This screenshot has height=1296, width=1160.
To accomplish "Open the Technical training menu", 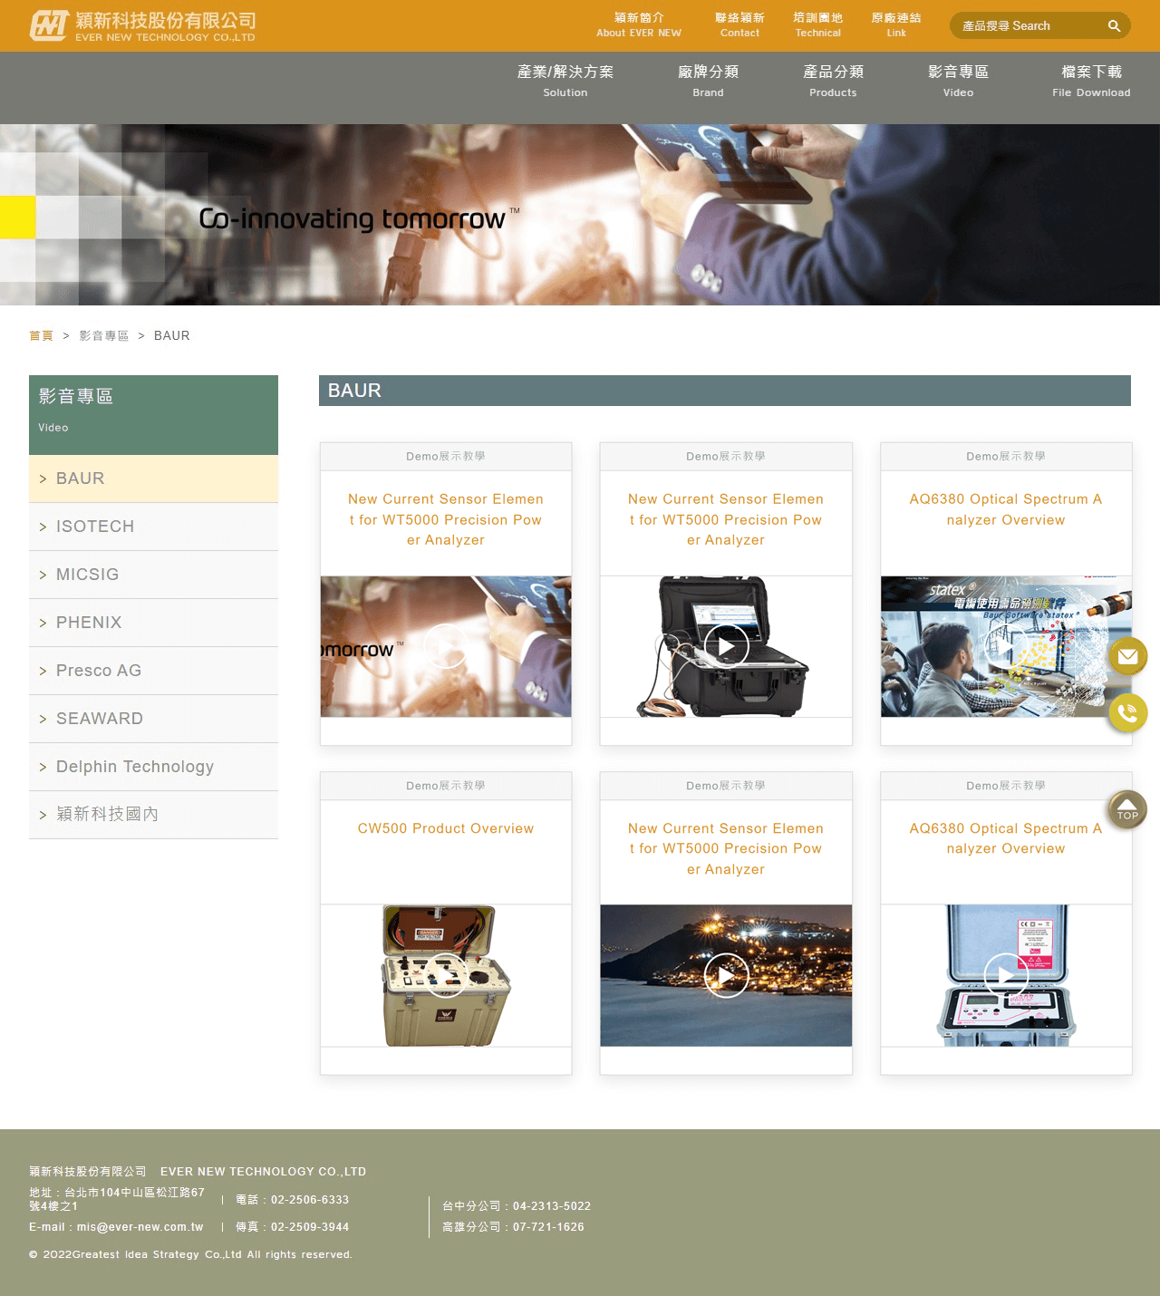I will (x=817, y=24).
